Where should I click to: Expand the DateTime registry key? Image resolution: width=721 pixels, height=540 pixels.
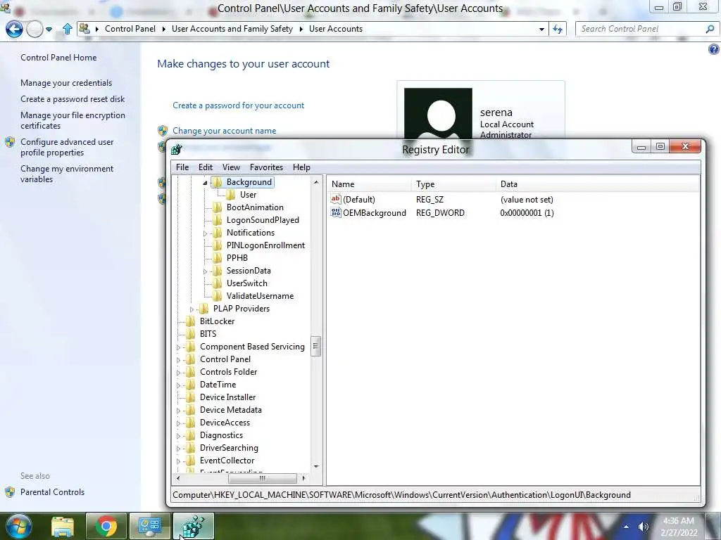click(x=178, y=385)
